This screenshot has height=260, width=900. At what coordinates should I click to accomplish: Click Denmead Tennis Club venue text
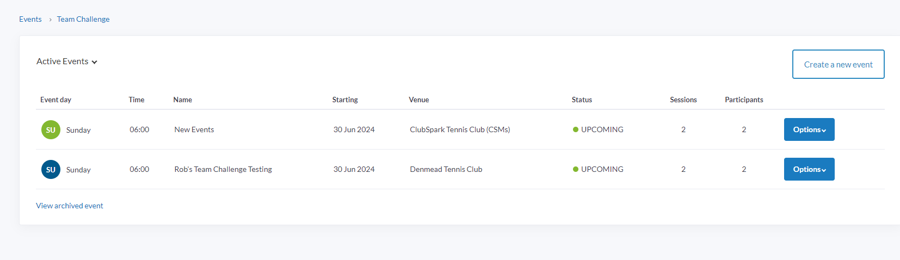click(x=446, y=169)
